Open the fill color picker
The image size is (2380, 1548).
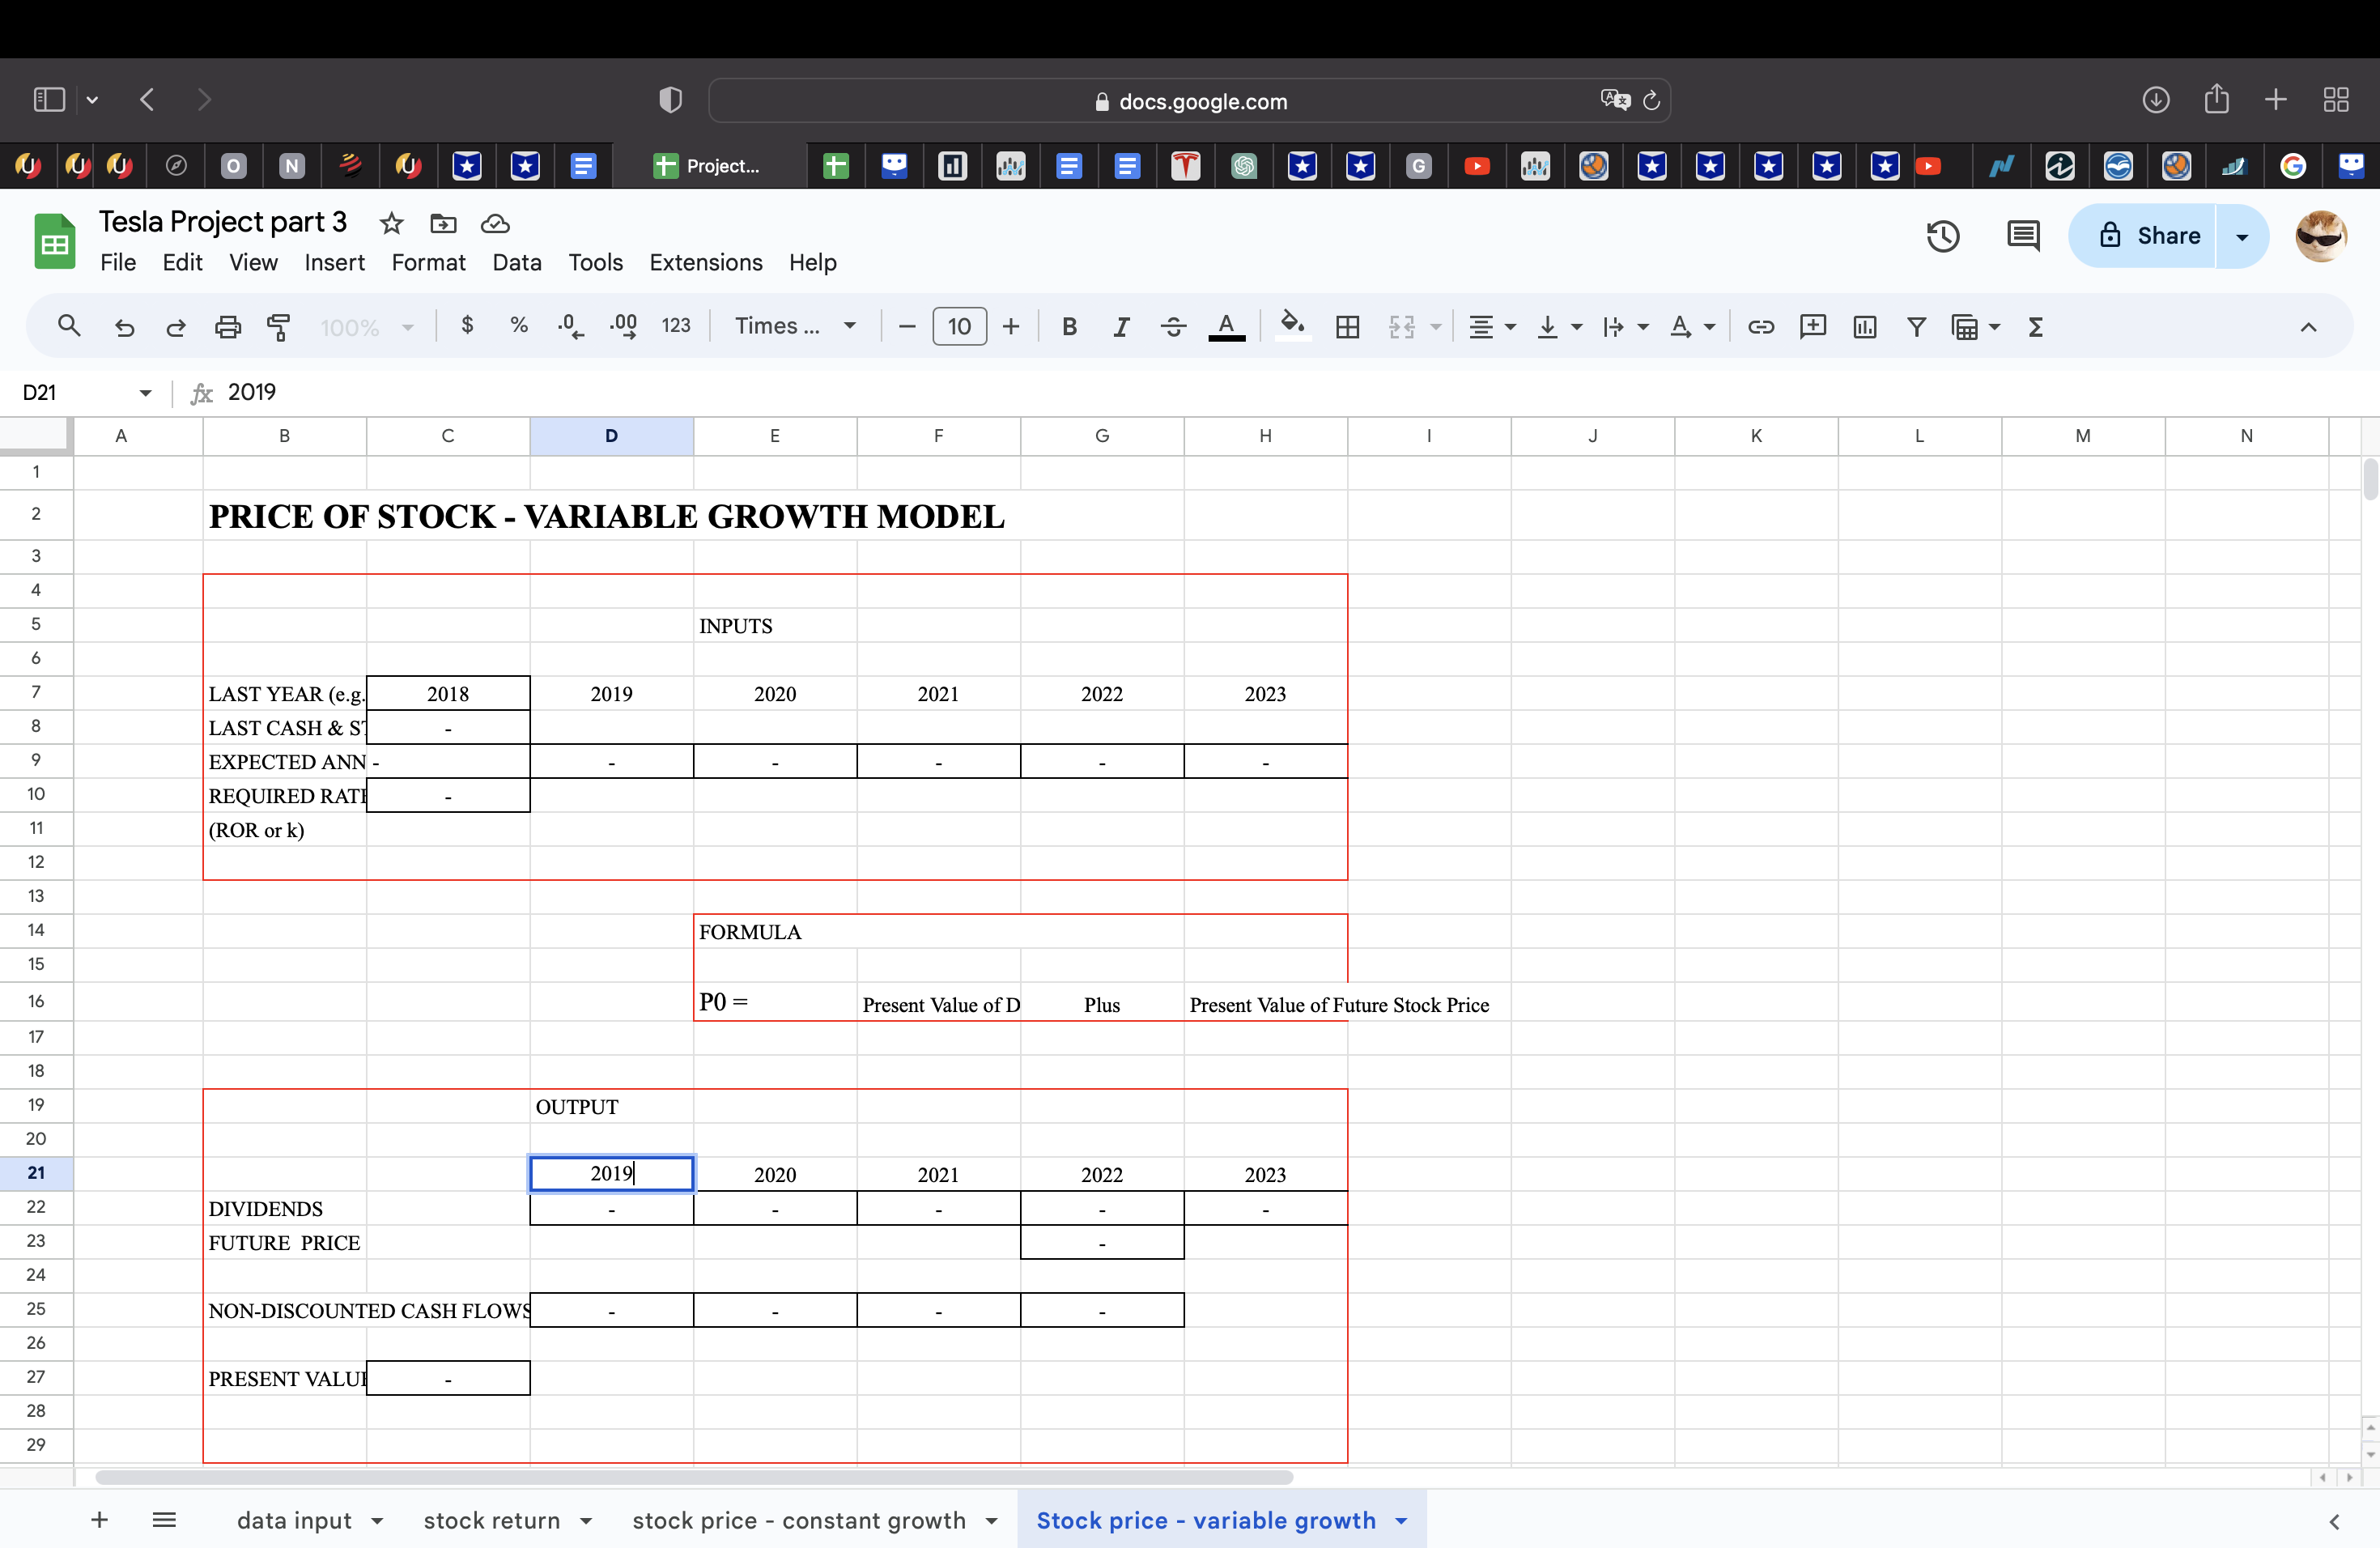coord(1292,326)
